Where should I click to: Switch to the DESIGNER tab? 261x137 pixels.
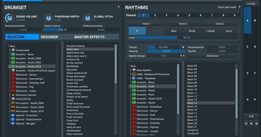pos(56,37)
